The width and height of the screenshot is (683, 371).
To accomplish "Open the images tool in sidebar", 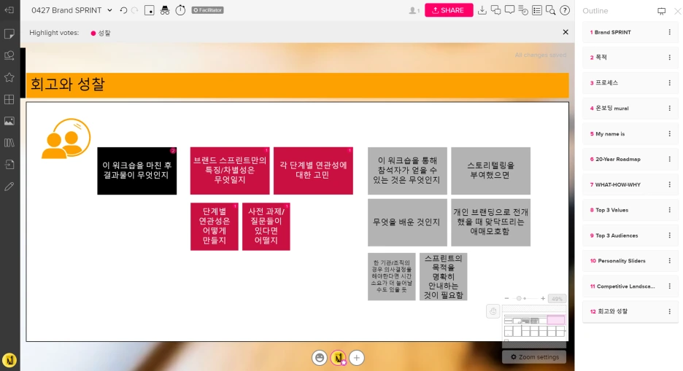I will coord(9,121).
